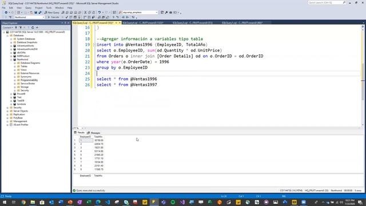Refresh Object Explorer with the circular arrow icon
This screenshot has width=366, height=206.
click(33, 27)
